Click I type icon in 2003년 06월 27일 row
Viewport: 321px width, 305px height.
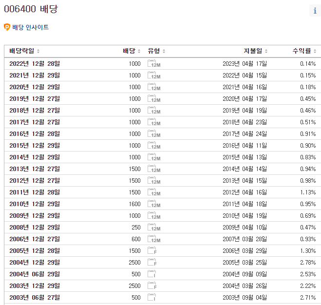pyautogui.click(x=151, y=297)
